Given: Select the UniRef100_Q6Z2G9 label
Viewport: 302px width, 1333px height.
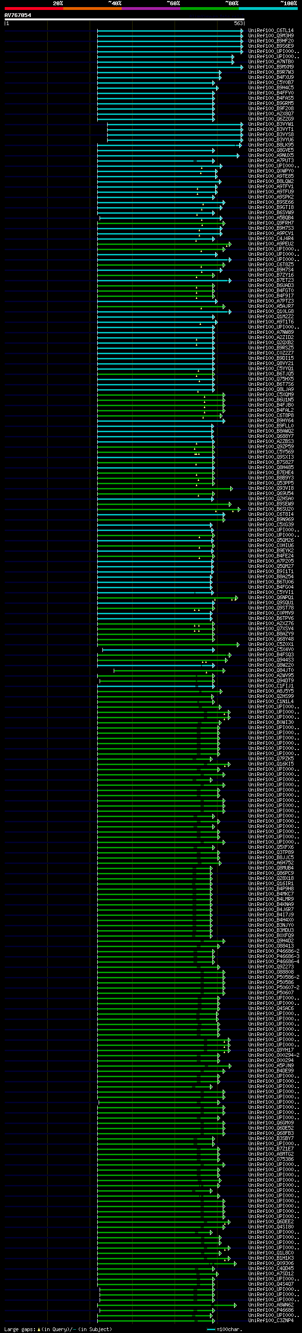Looking at the screenshot, I should click(271, 119).
